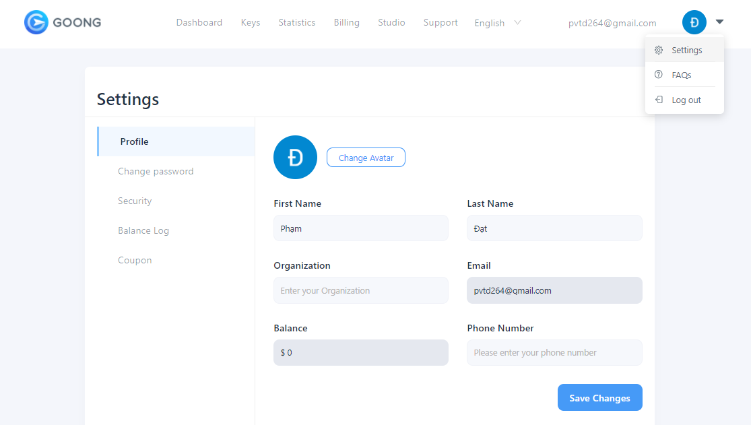Click the header user avatar circle
The height and width of the screenshot is (425, 751).
tap(694, 22)
